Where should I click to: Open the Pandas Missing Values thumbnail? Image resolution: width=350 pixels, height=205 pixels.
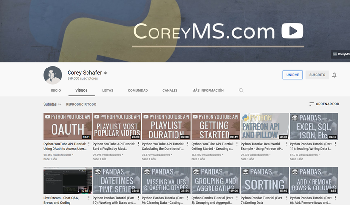pos(166,180)
